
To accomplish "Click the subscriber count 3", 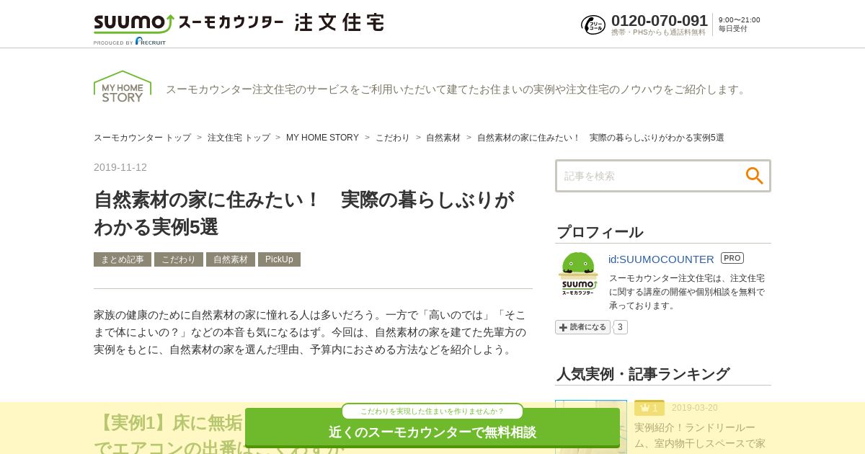I will (620, 327).
